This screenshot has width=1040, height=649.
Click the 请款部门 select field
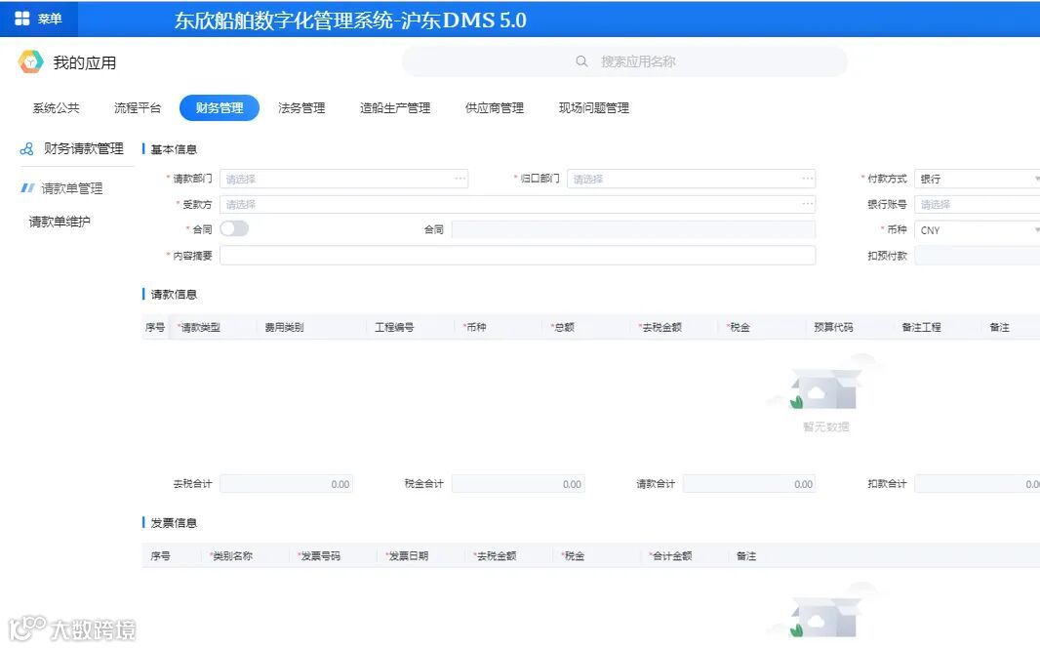(343, 179)
